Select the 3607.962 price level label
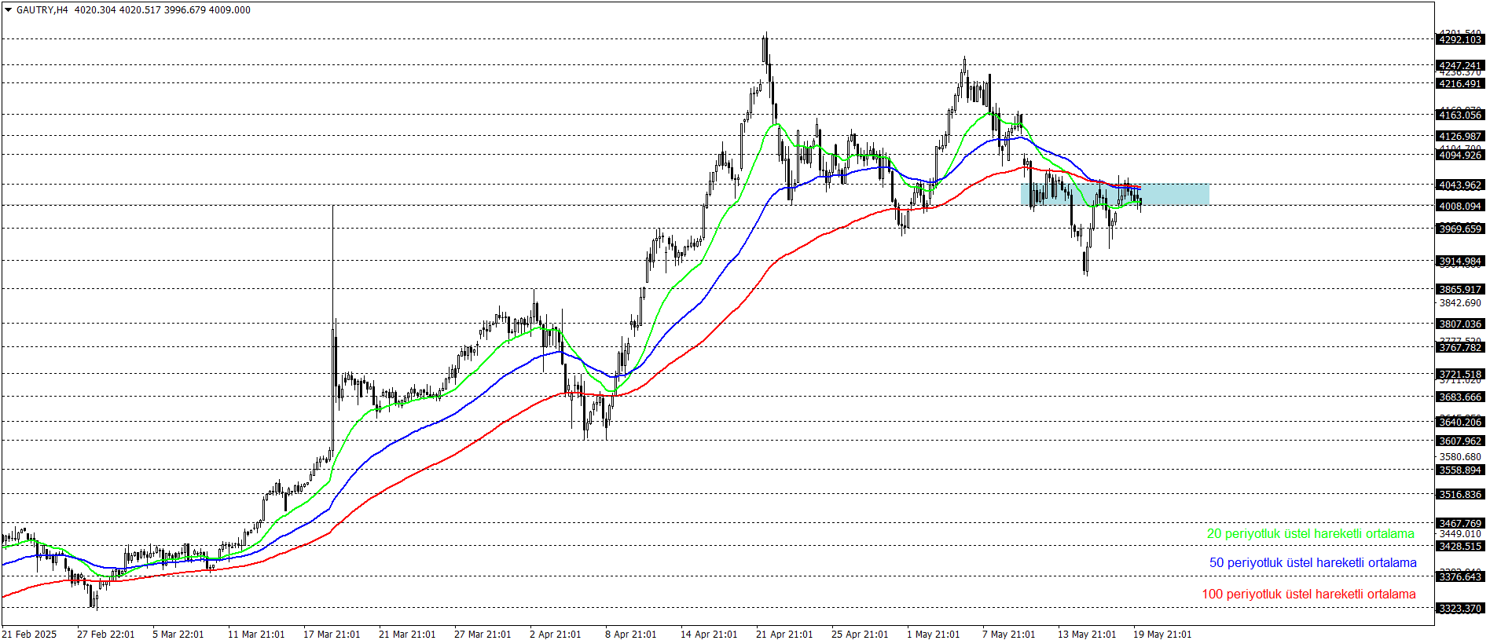The width and height of the screenshot is (1490, 644). 1460,441
